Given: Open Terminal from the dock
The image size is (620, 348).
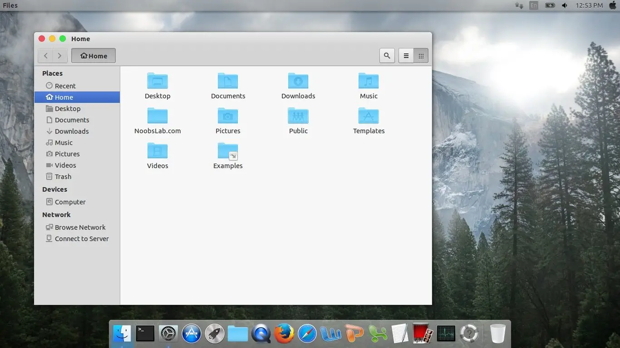Looking at the screenshot, I should coord(145,334).
